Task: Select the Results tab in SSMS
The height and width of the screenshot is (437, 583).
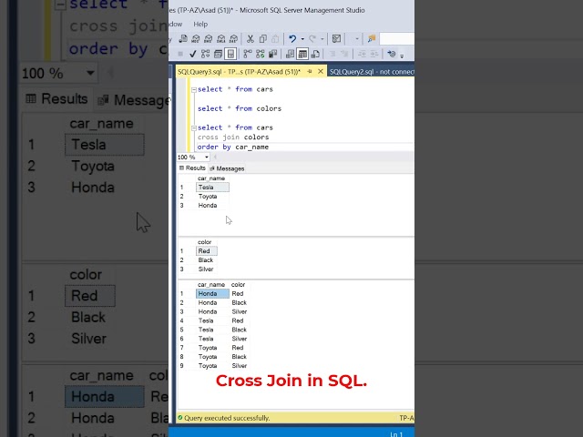Action: [192, 168]
